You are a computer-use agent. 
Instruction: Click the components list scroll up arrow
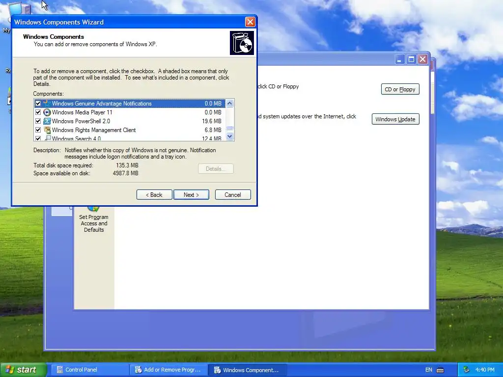(x=230, y=103)
